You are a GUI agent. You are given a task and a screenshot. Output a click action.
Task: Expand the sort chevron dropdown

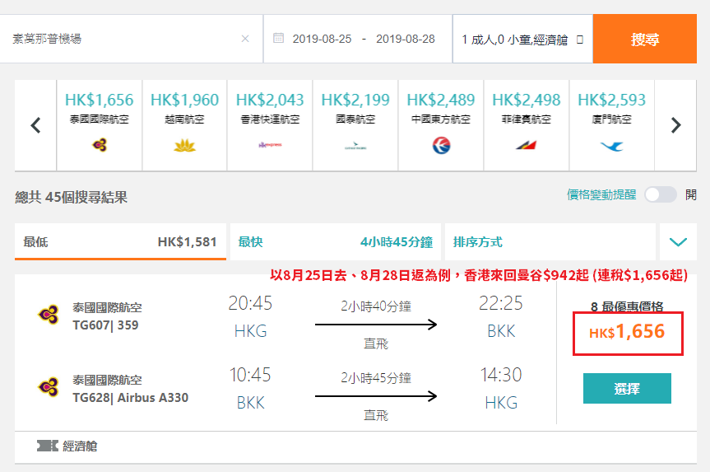coord(678,241)
